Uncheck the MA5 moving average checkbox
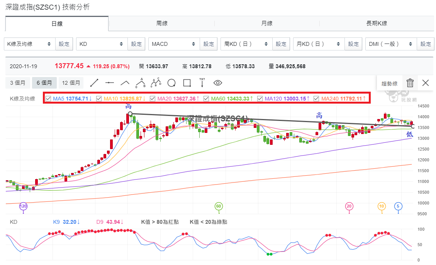 tap(48, 99)
